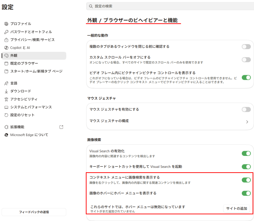Click the マウス ジェスチャの構成 label
This screenshot has height=221, width=254.
[109, 121]
